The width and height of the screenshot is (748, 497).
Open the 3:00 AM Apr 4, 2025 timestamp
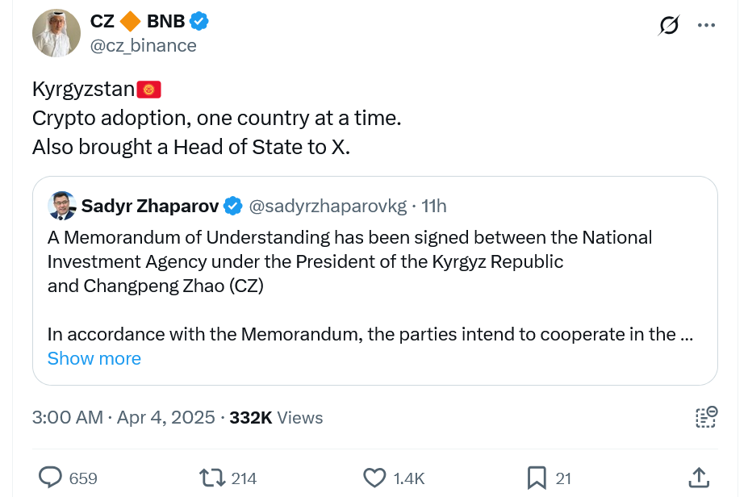(123, 417)
